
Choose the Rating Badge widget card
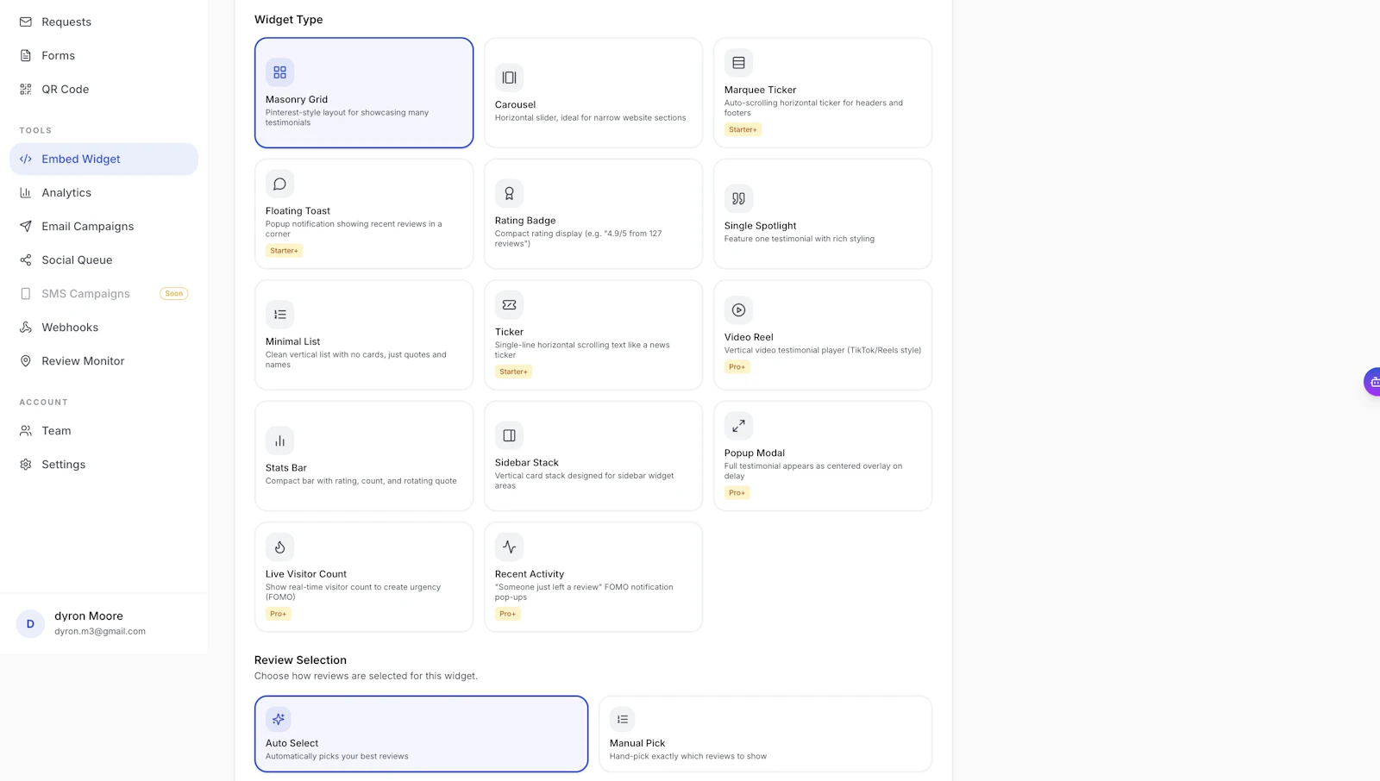click(x=593, y=214)
